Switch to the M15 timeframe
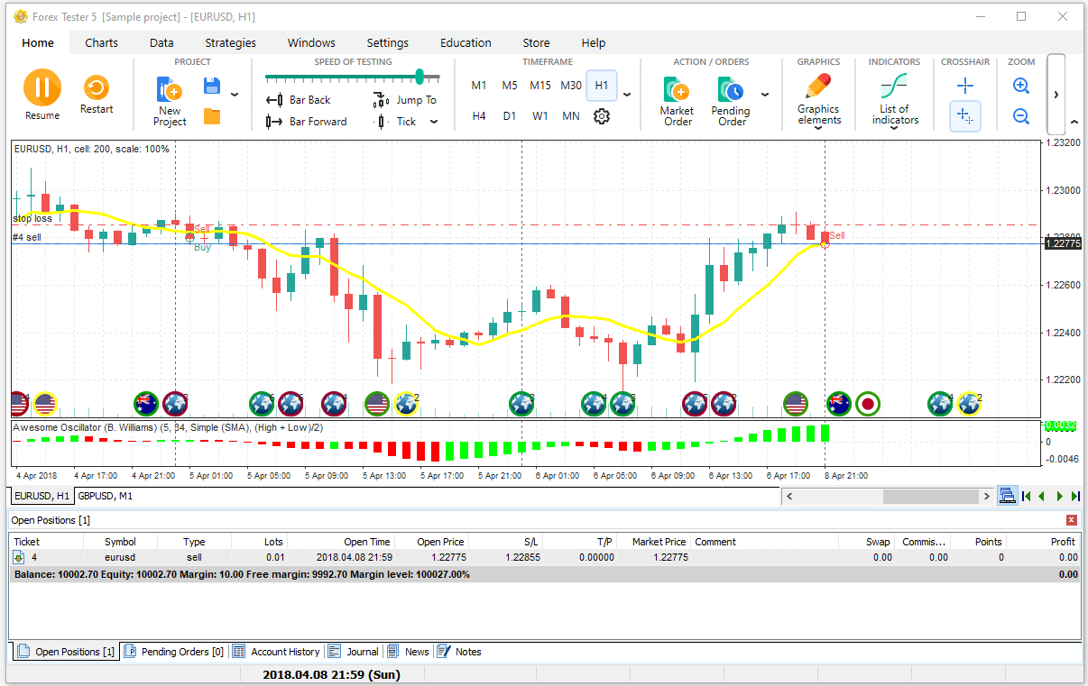The width and height of the screenshot is (1088, 686). click(x=539, y=86)
